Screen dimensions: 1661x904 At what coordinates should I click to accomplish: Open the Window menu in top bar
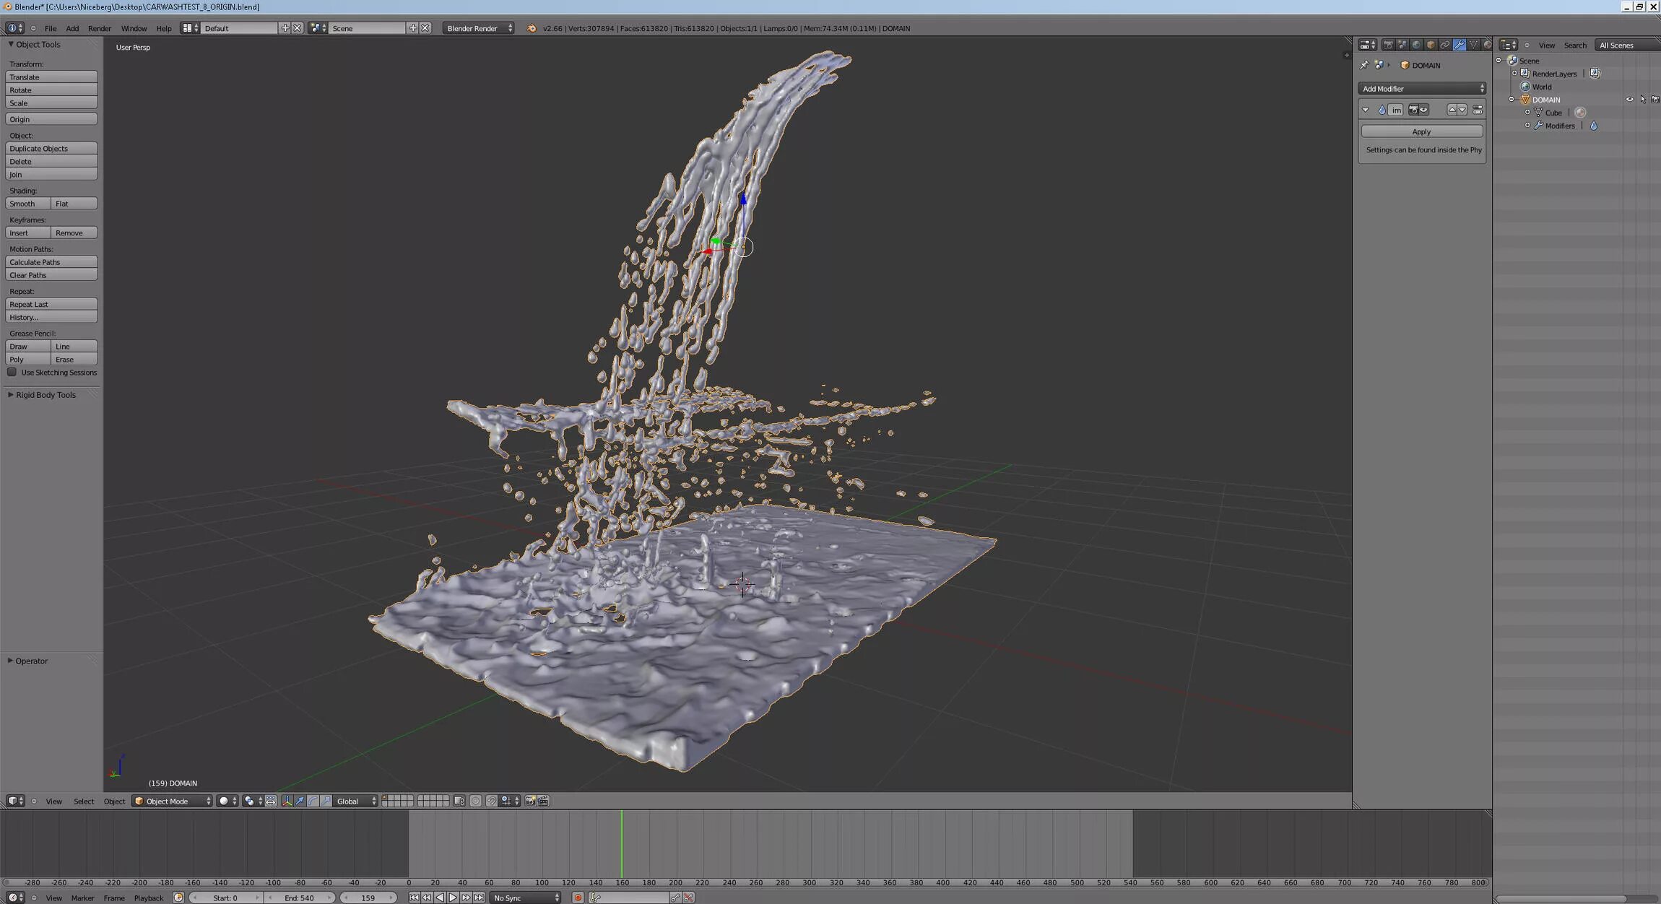tap(134, 28)
